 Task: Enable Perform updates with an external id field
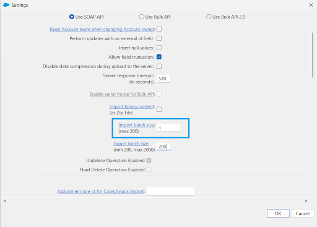tap(159, 38)
